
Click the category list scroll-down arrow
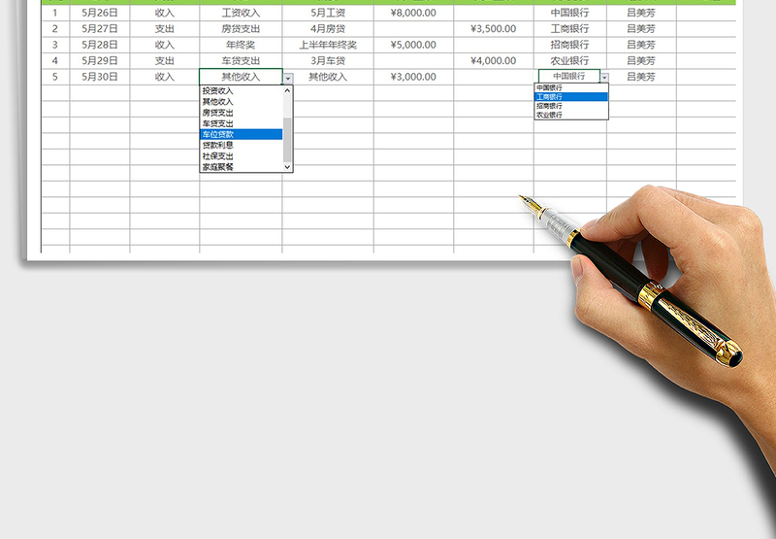[287, 167]
